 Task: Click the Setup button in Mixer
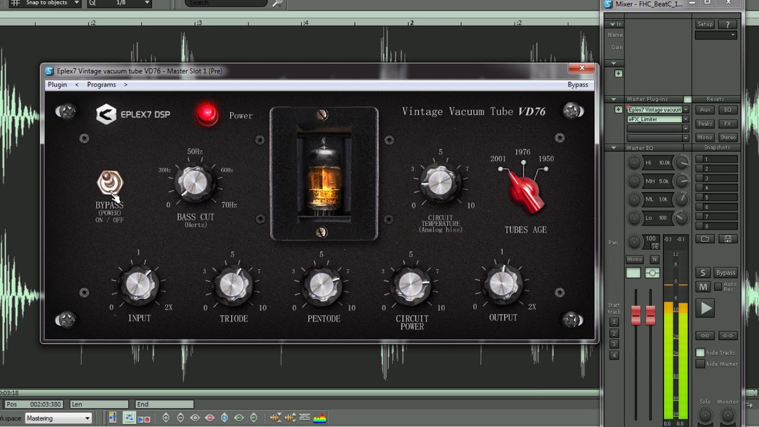coord(705,24)
